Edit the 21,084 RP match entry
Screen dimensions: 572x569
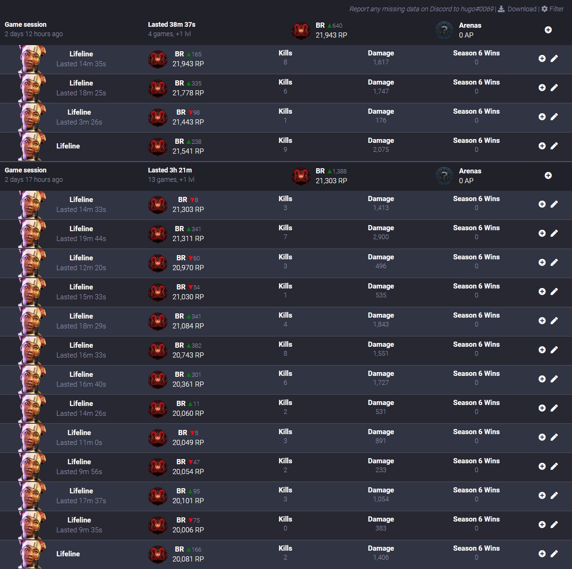pos(554,320)
